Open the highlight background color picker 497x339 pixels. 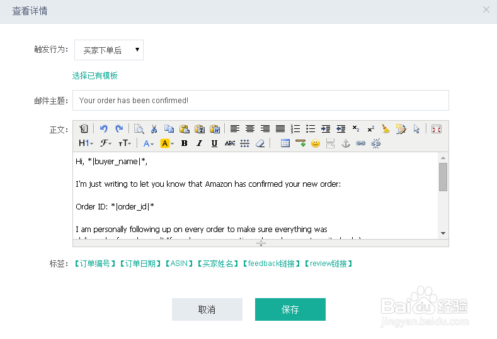click(x=167, y=143)
